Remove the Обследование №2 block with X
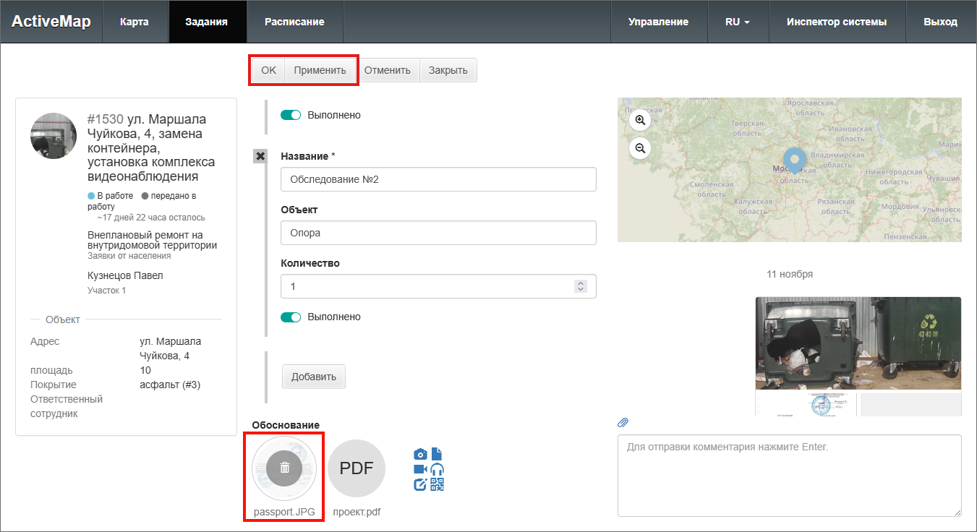This screenshot has height=532, width=977. pos(260,156)
